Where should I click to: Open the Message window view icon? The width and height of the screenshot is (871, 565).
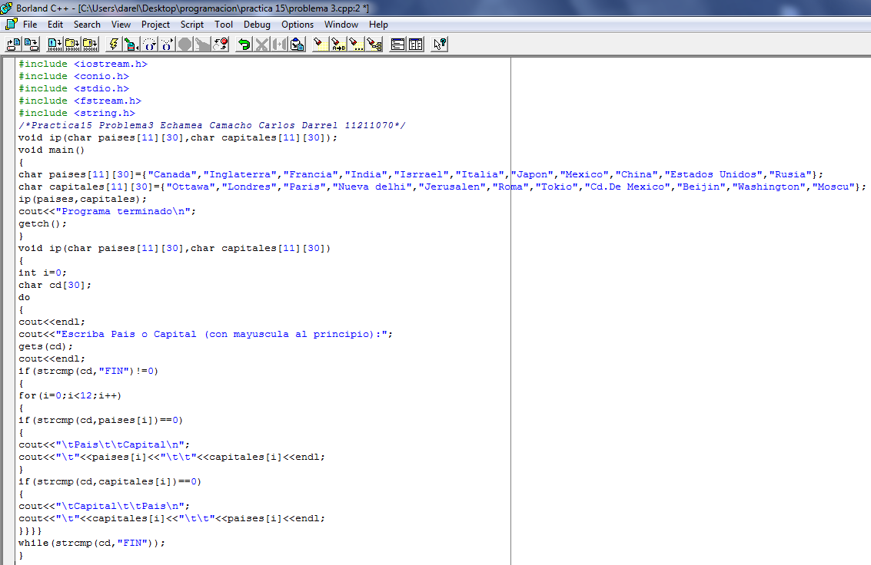(397, 44)
